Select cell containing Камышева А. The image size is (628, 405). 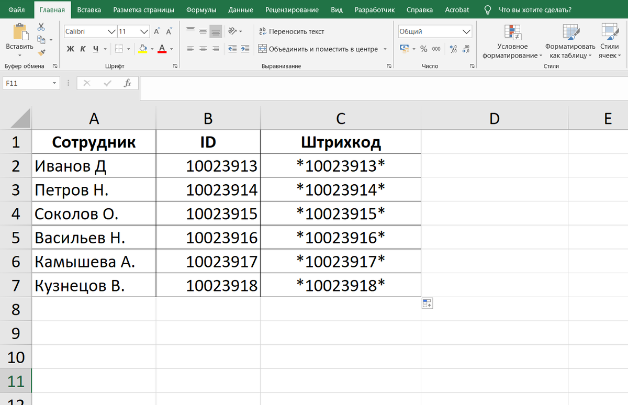(x=94, y=261)
